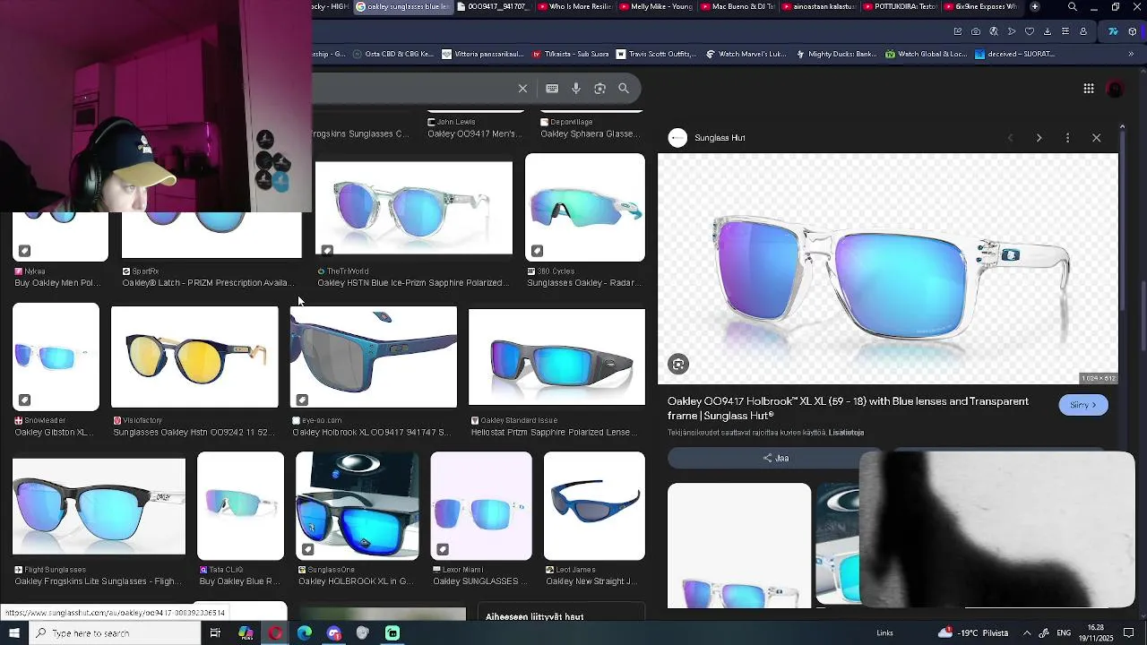Screen dimensions: 1147x645
Task: Open preview panel three-dot menu
Action: [1067, 138]
